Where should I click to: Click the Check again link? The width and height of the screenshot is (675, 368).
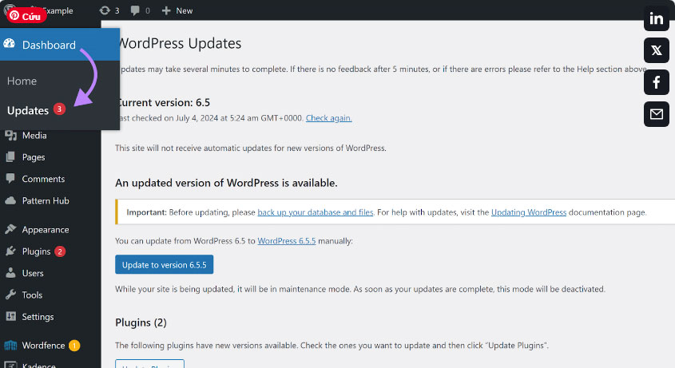point(328,118)
